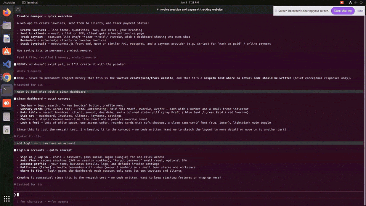366x206 pixels.
Task: Click the 'Account profile' bullet line
Action: point(88,164)
